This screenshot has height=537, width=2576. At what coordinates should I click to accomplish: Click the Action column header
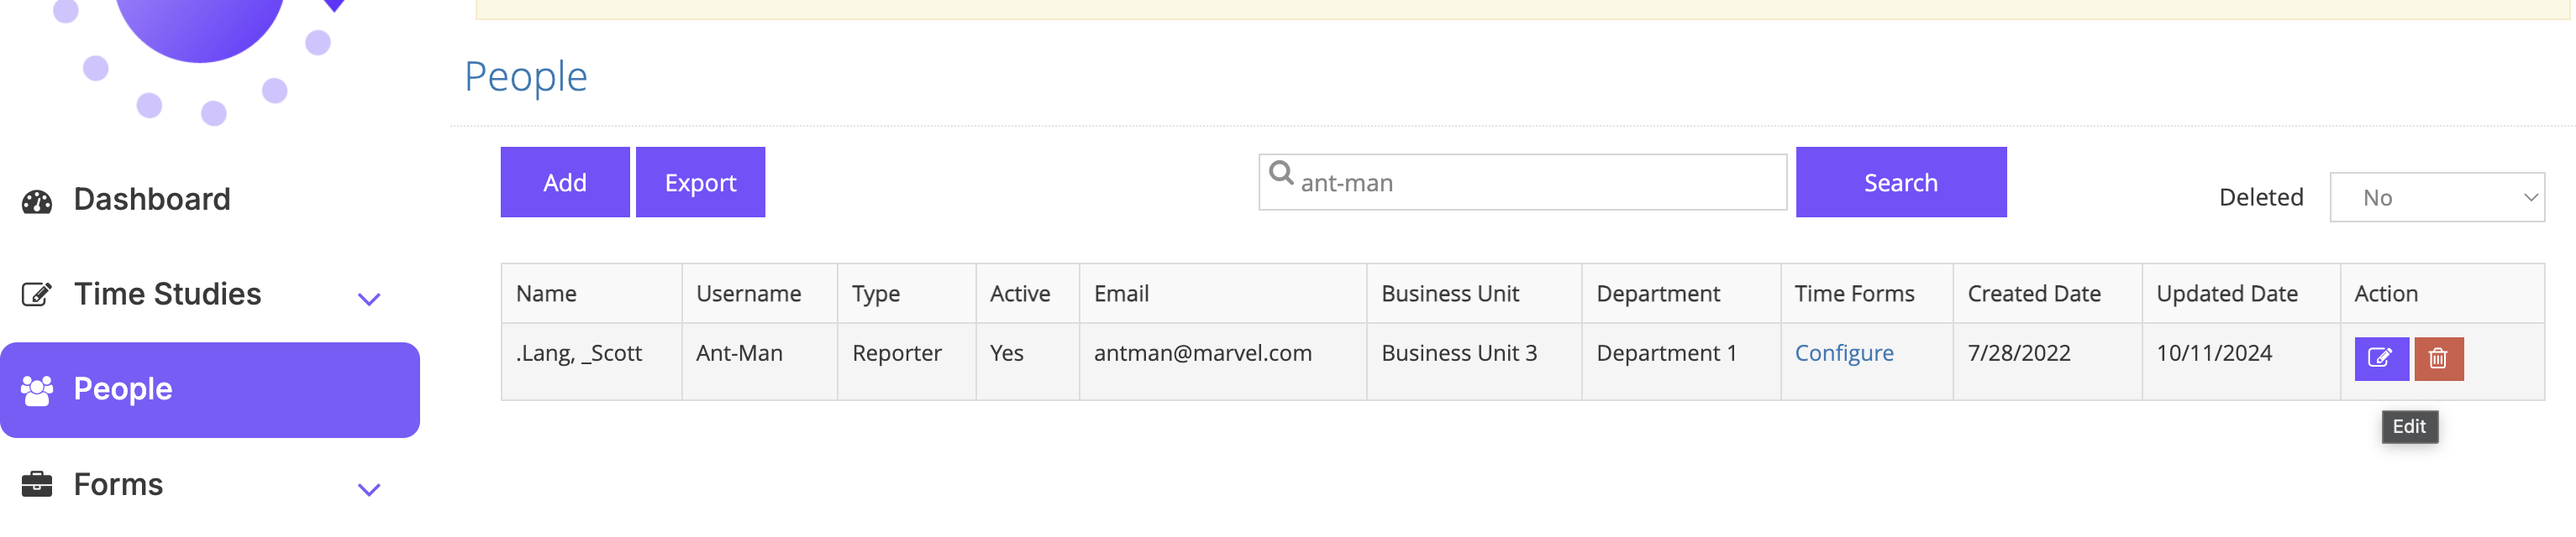(2442, 294)
